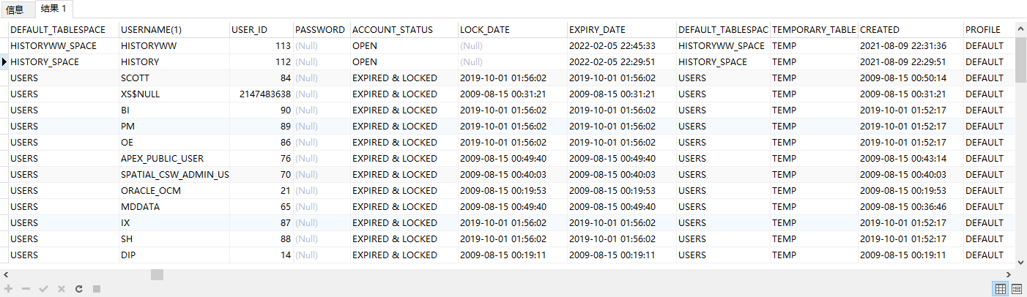Image resolution: width=1027 pixels, height=297 pixels.
Task: Switch to grid view
Action: click(1000, 289)
